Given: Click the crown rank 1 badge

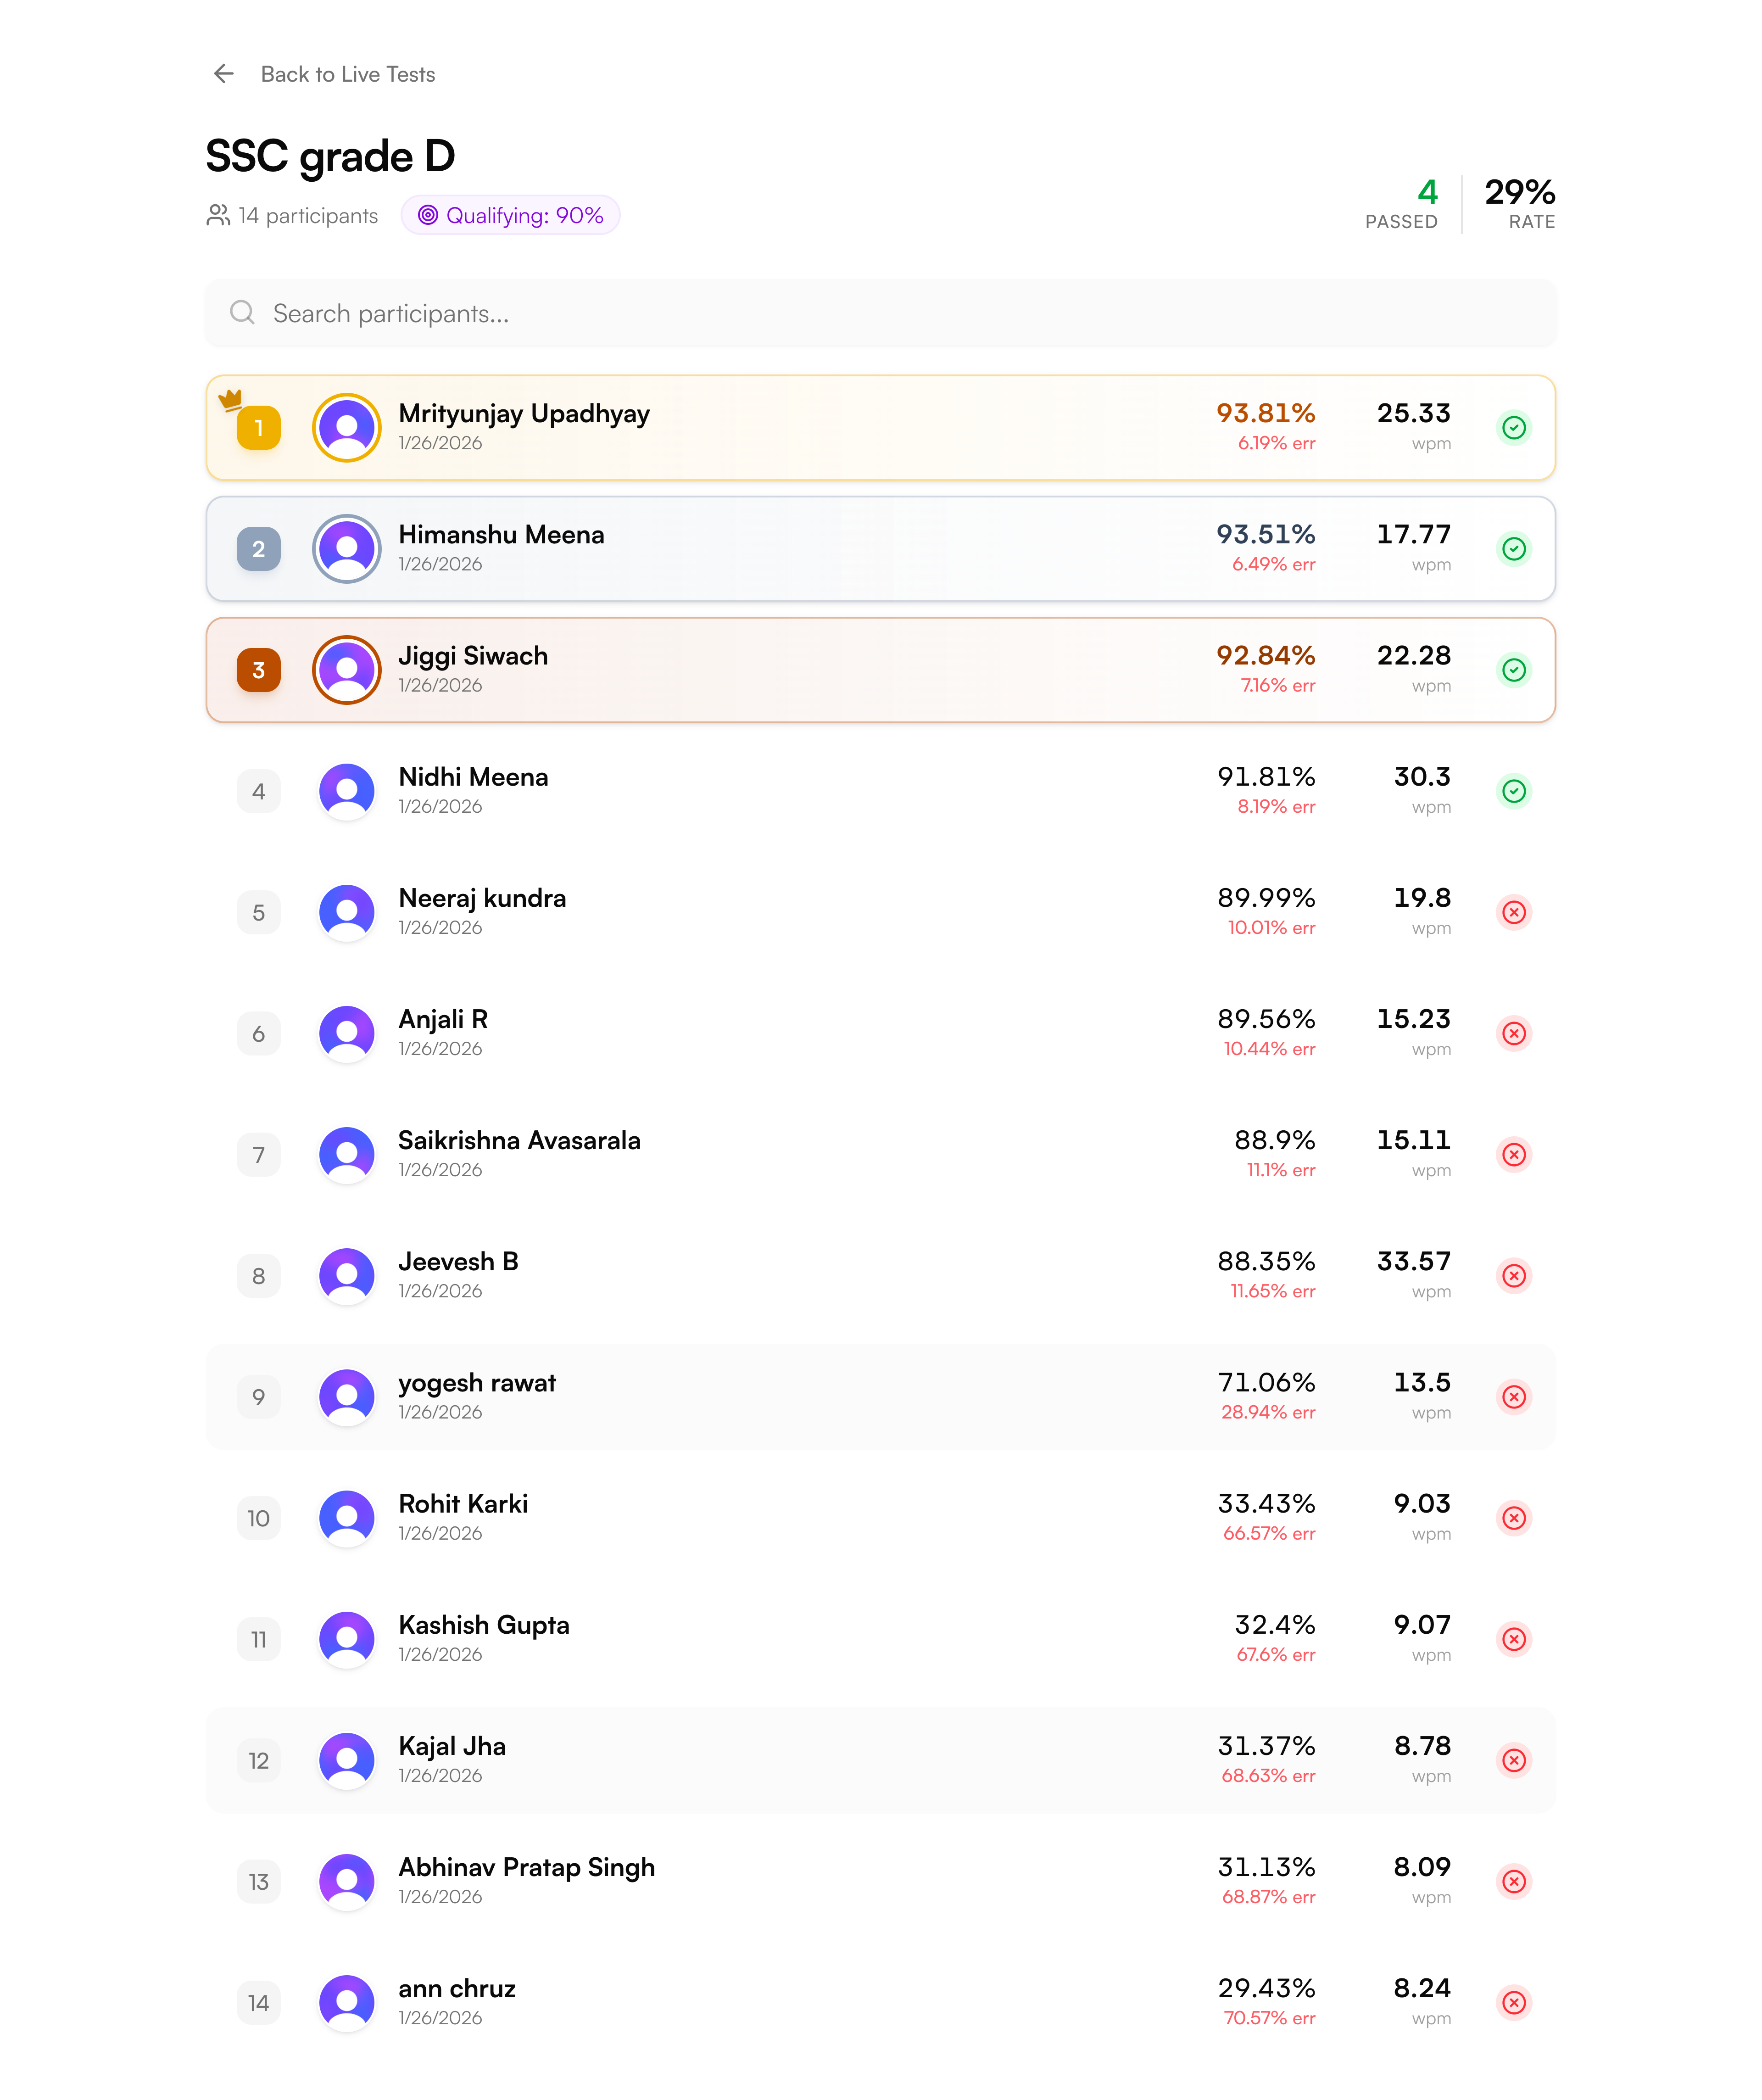Looking at the screenshot, I should tap(258, 428).
